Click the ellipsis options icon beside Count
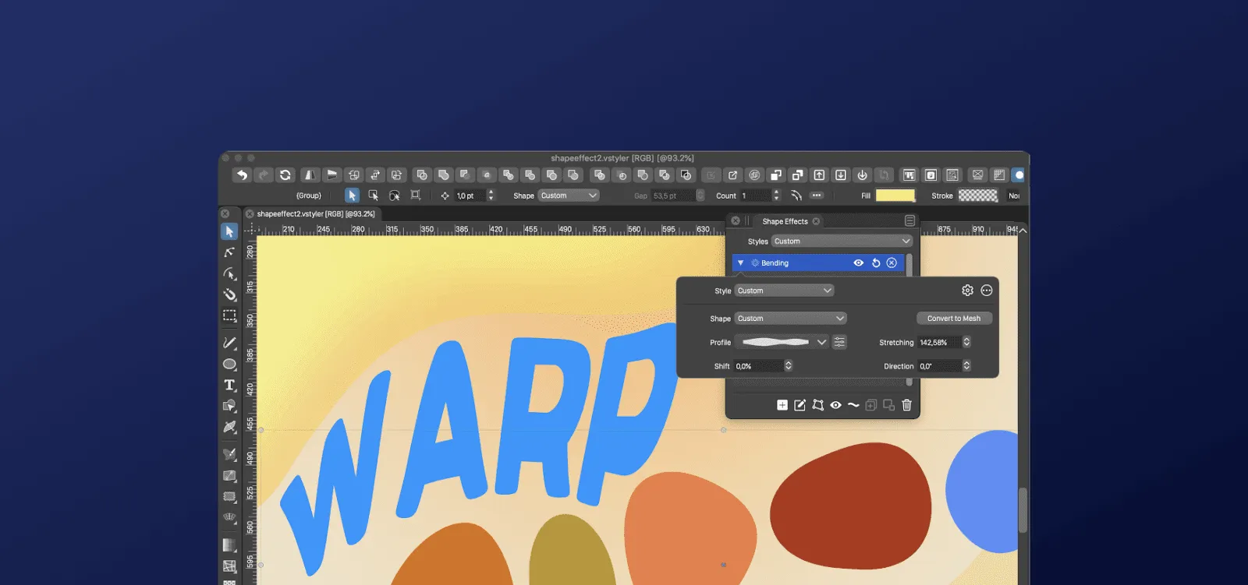This screenshot has width=1248, height=585. (817, 196)
